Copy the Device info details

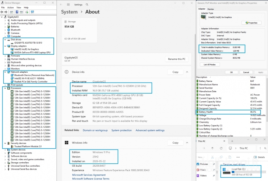tap(175, 72)
